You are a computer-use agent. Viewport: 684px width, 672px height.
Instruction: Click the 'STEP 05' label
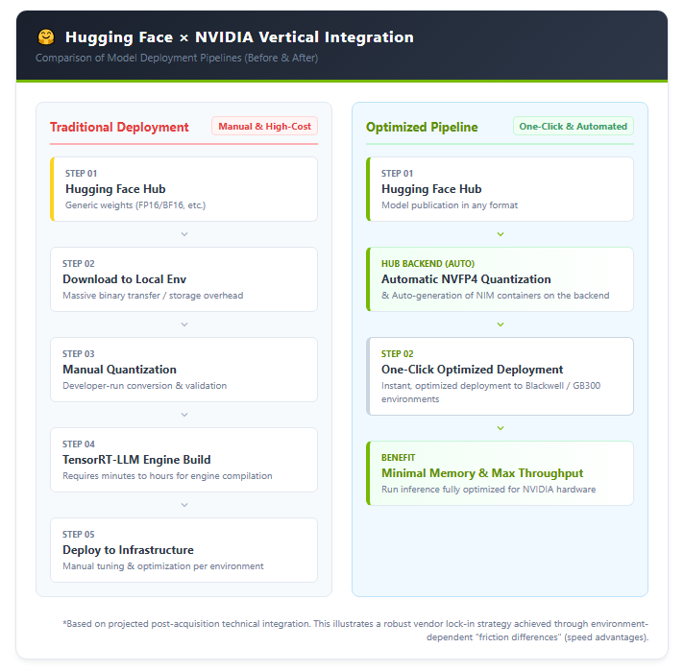click(x=79, y=535)
